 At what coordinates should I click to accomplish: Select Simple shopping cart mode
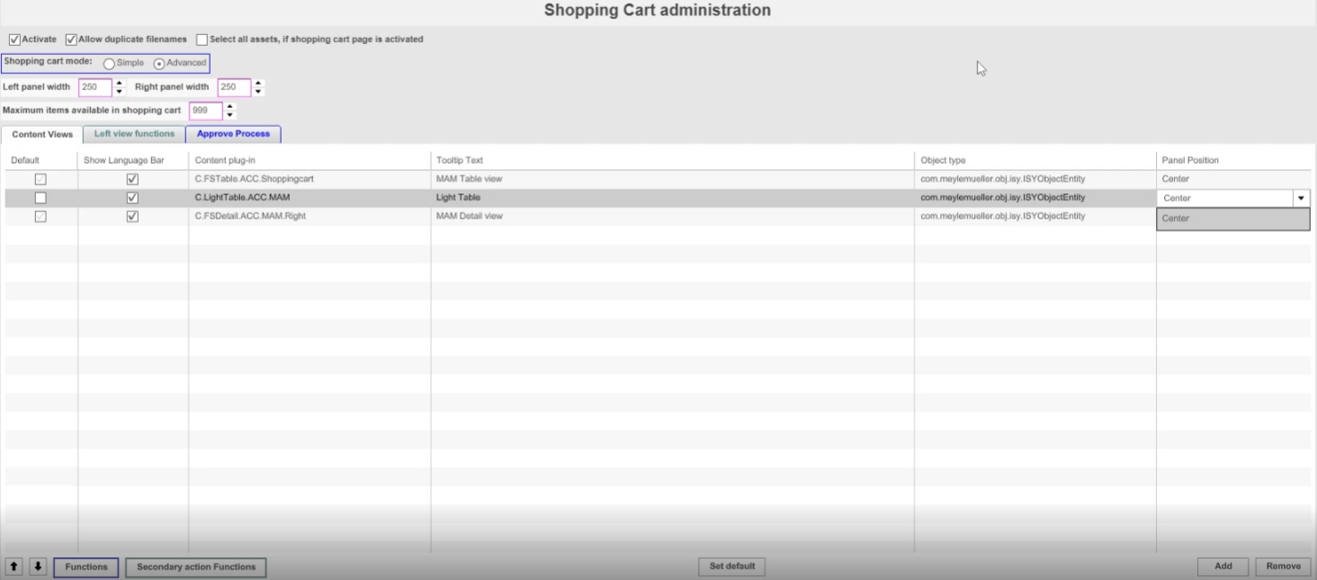[x=109, y=63]
